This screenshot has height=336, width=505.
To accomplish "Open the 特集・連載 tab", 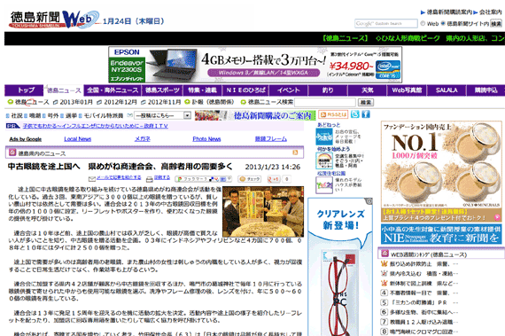I will [202, 90].
